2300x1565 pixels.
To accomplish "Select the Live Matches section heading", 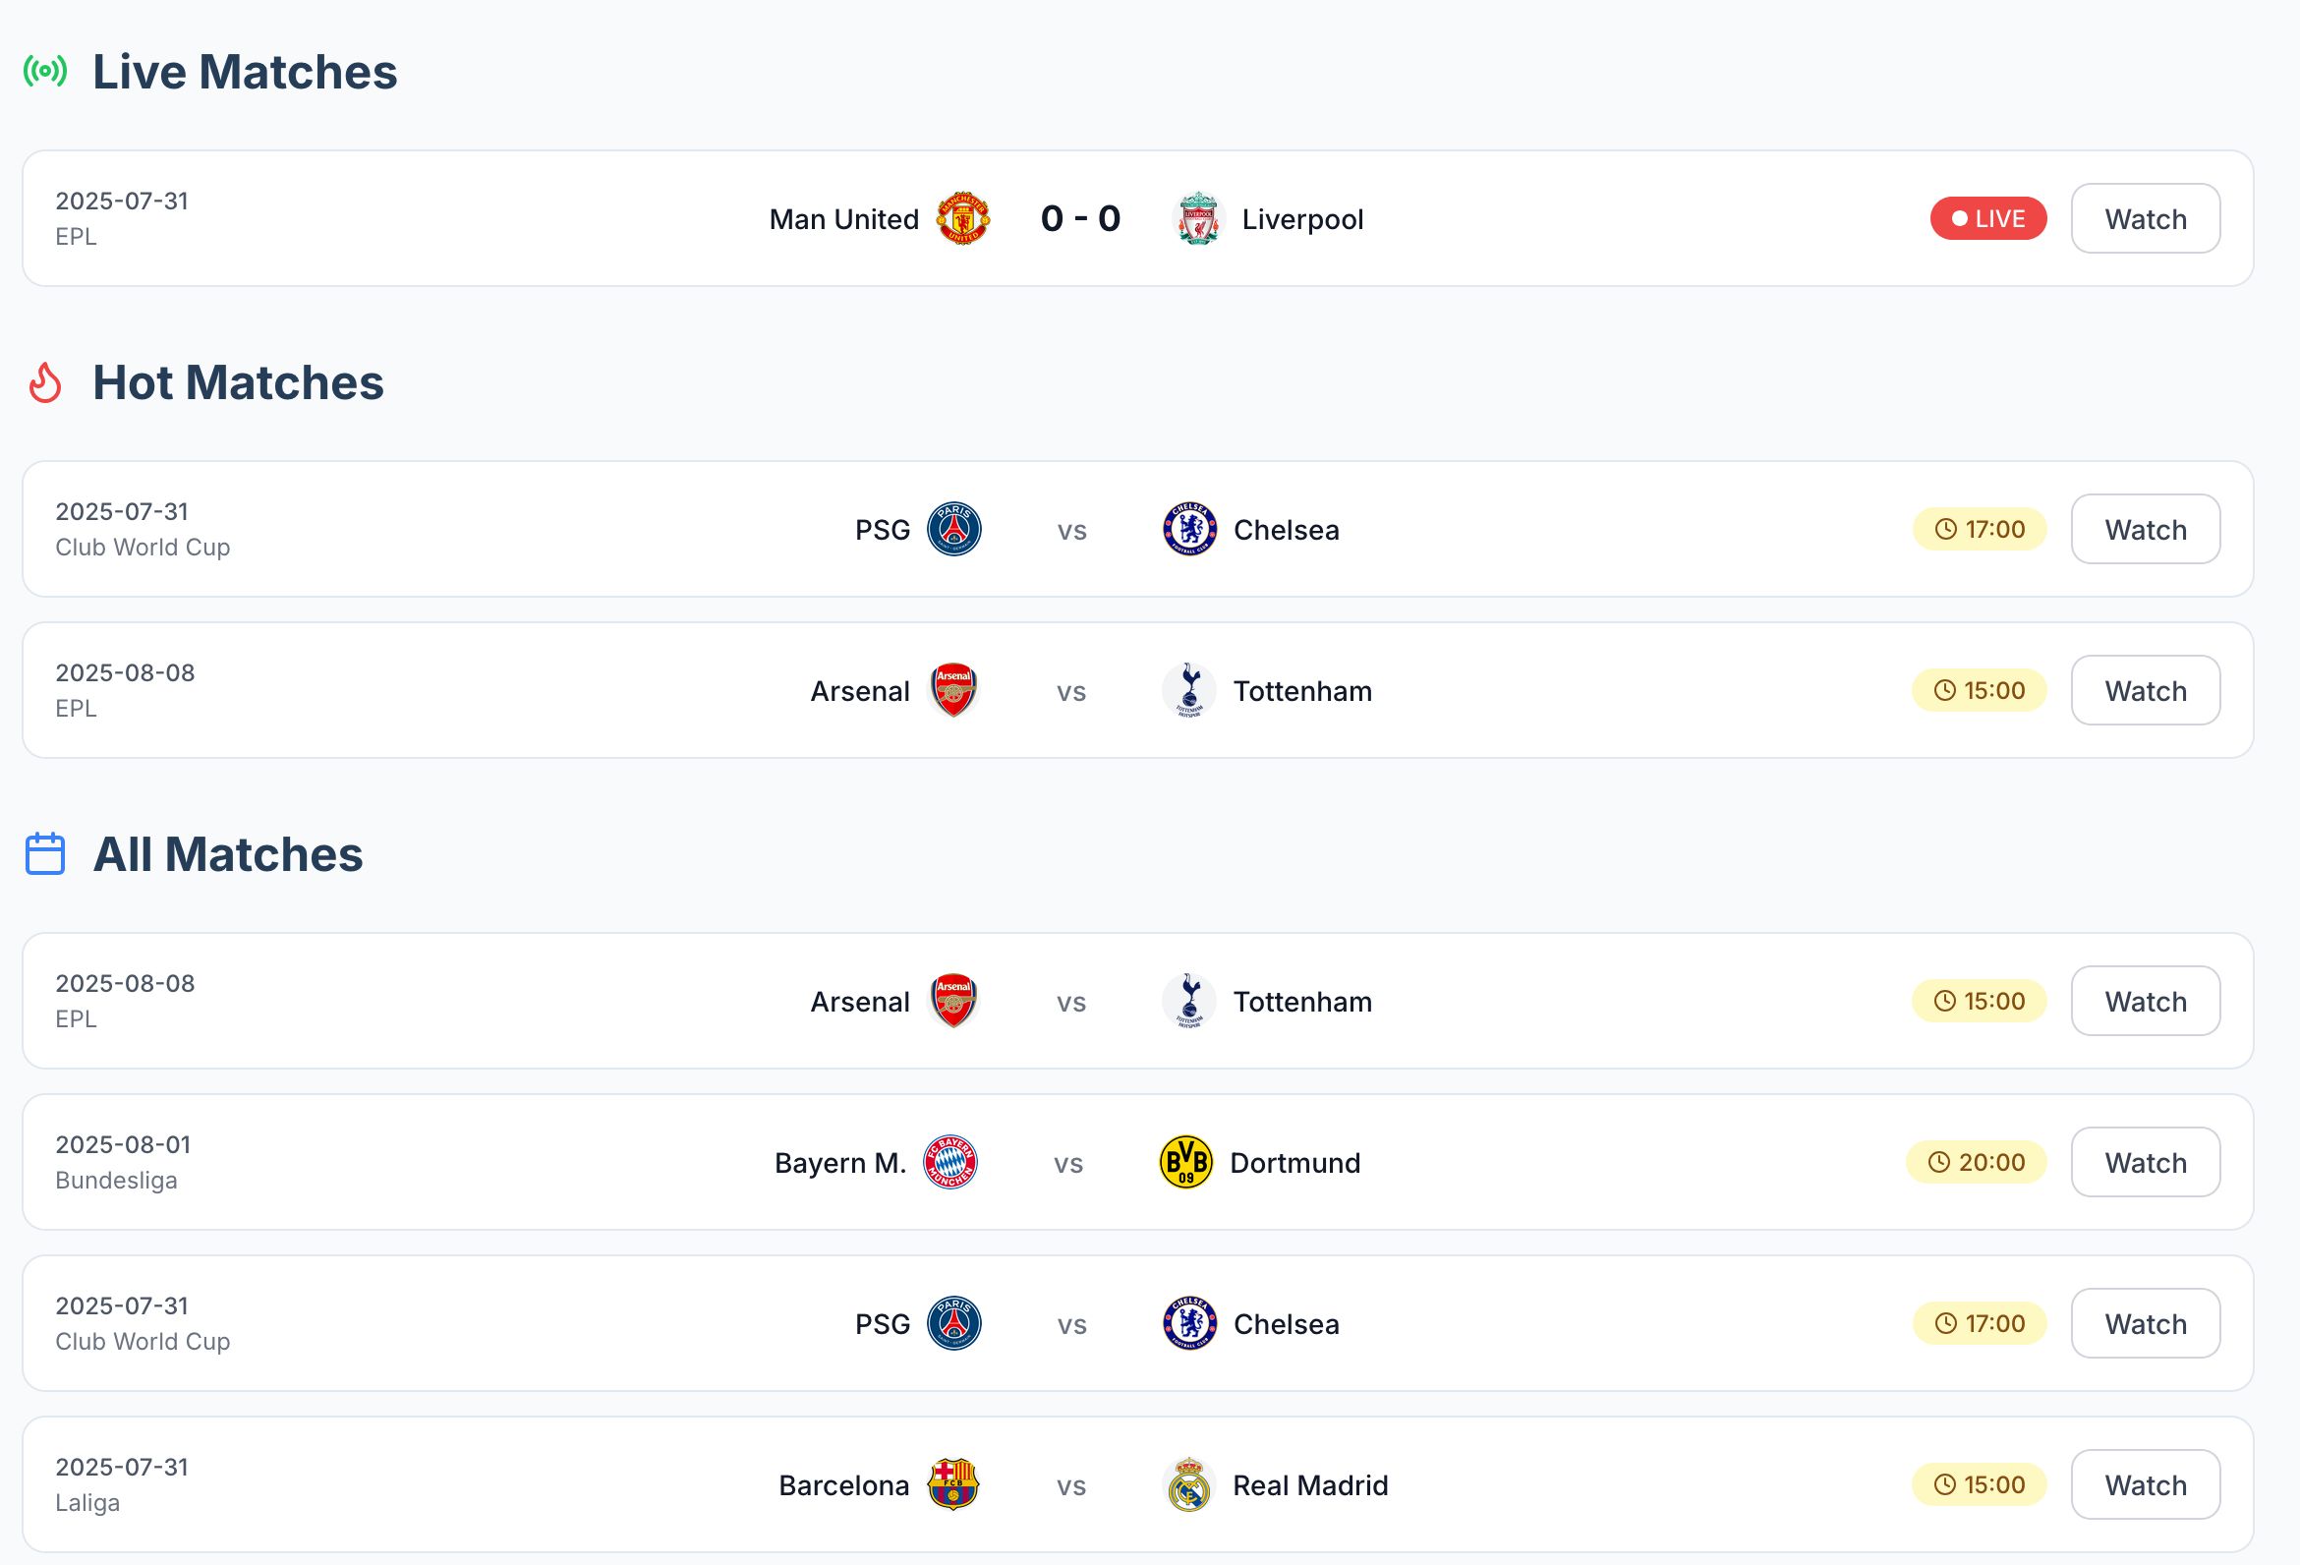I will pos(245,73).
